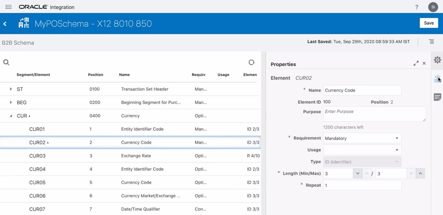
Task: Click the Oracle Integration logo
Action: coord(47,7)
